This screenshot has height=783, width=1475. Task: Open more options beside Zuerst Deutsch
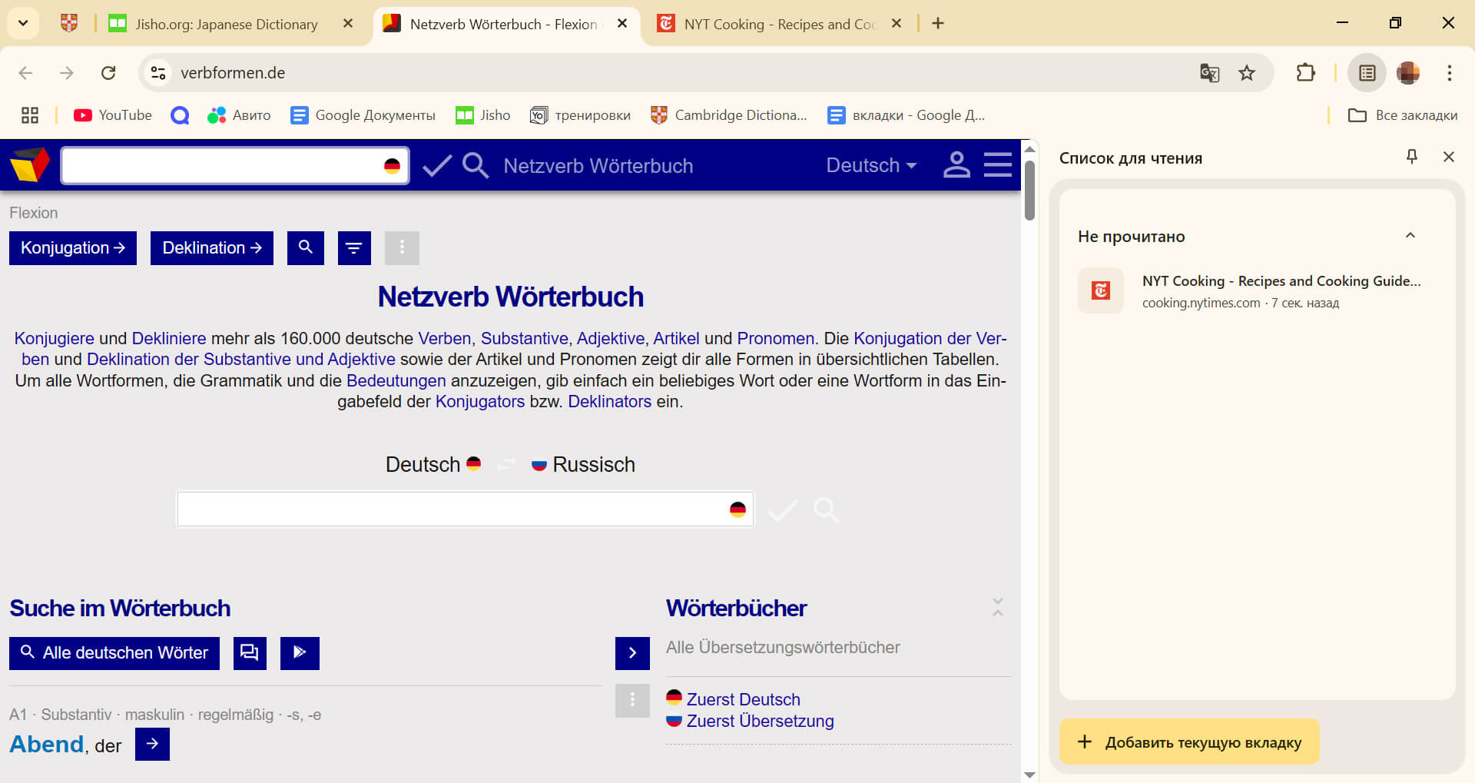(632, 701)
